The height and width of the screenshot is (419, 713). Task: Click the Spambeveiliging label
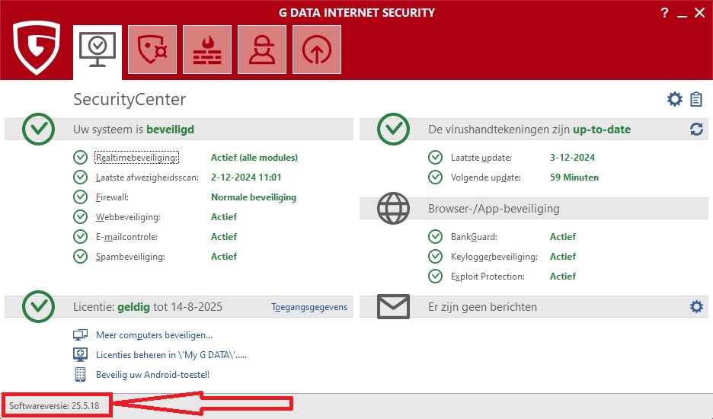point(130,257)
